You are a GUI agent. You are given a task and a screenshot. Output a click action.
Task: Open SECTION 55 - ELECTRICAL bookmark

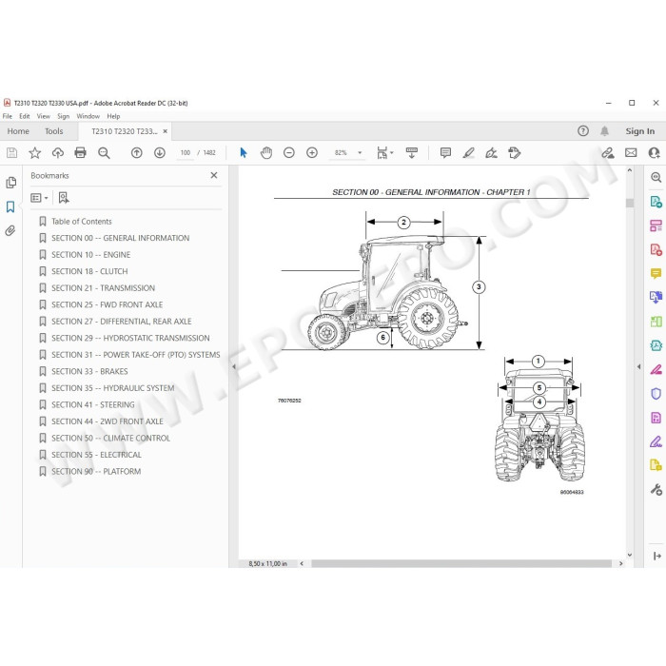(x=96, y=455)
